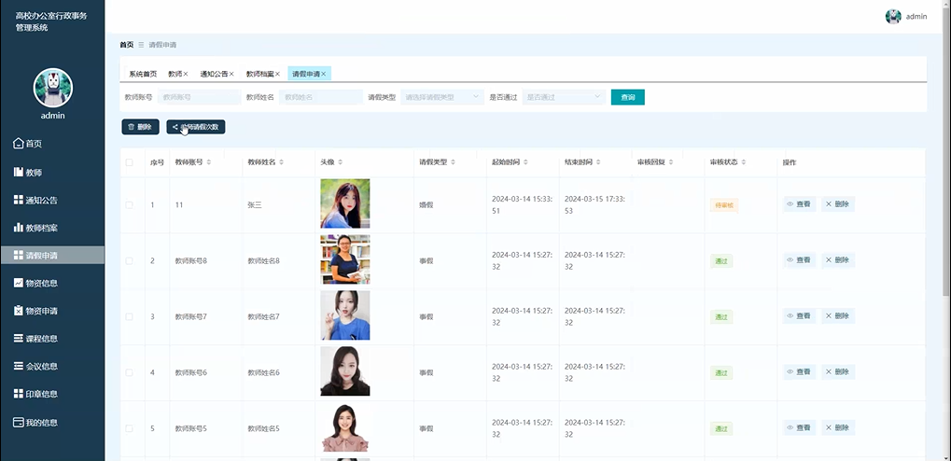951x461 pixels.
Task: Close the 教师档案 tab with its X
Action: click(277, 74)
